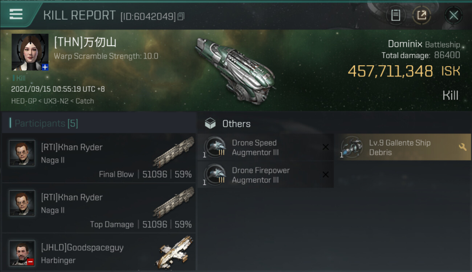Copy the kill report ID
472x272 pixels.
[x=181, y=16]
